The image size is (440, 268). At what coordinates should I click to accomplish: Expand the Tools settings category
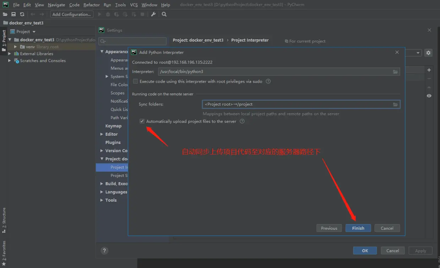(102, 200)
